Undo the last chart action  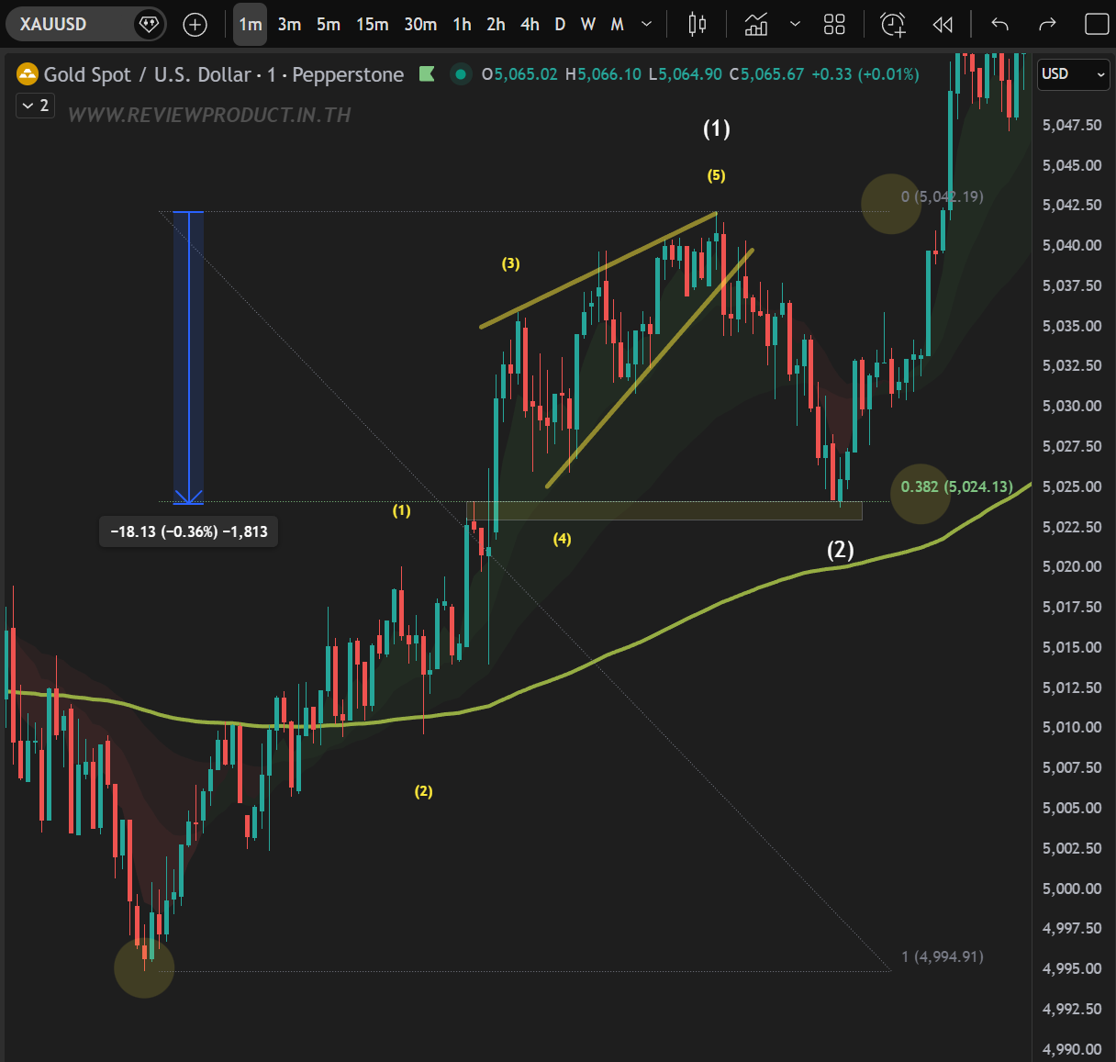pos(999,25)
